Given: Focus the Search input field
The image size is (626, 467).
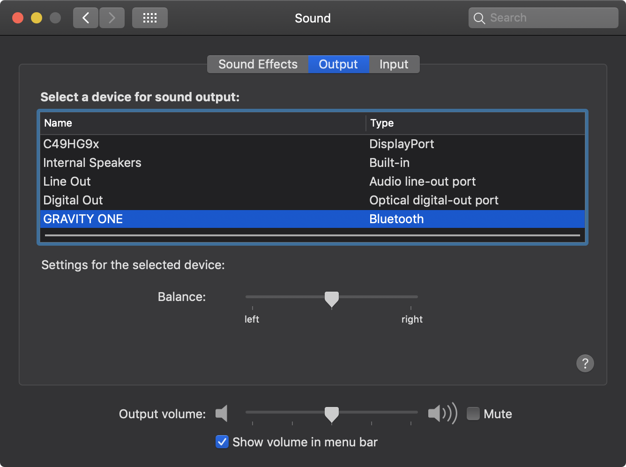Looking at the screenshot, I should pyautogui.click(x=544, y=18).
